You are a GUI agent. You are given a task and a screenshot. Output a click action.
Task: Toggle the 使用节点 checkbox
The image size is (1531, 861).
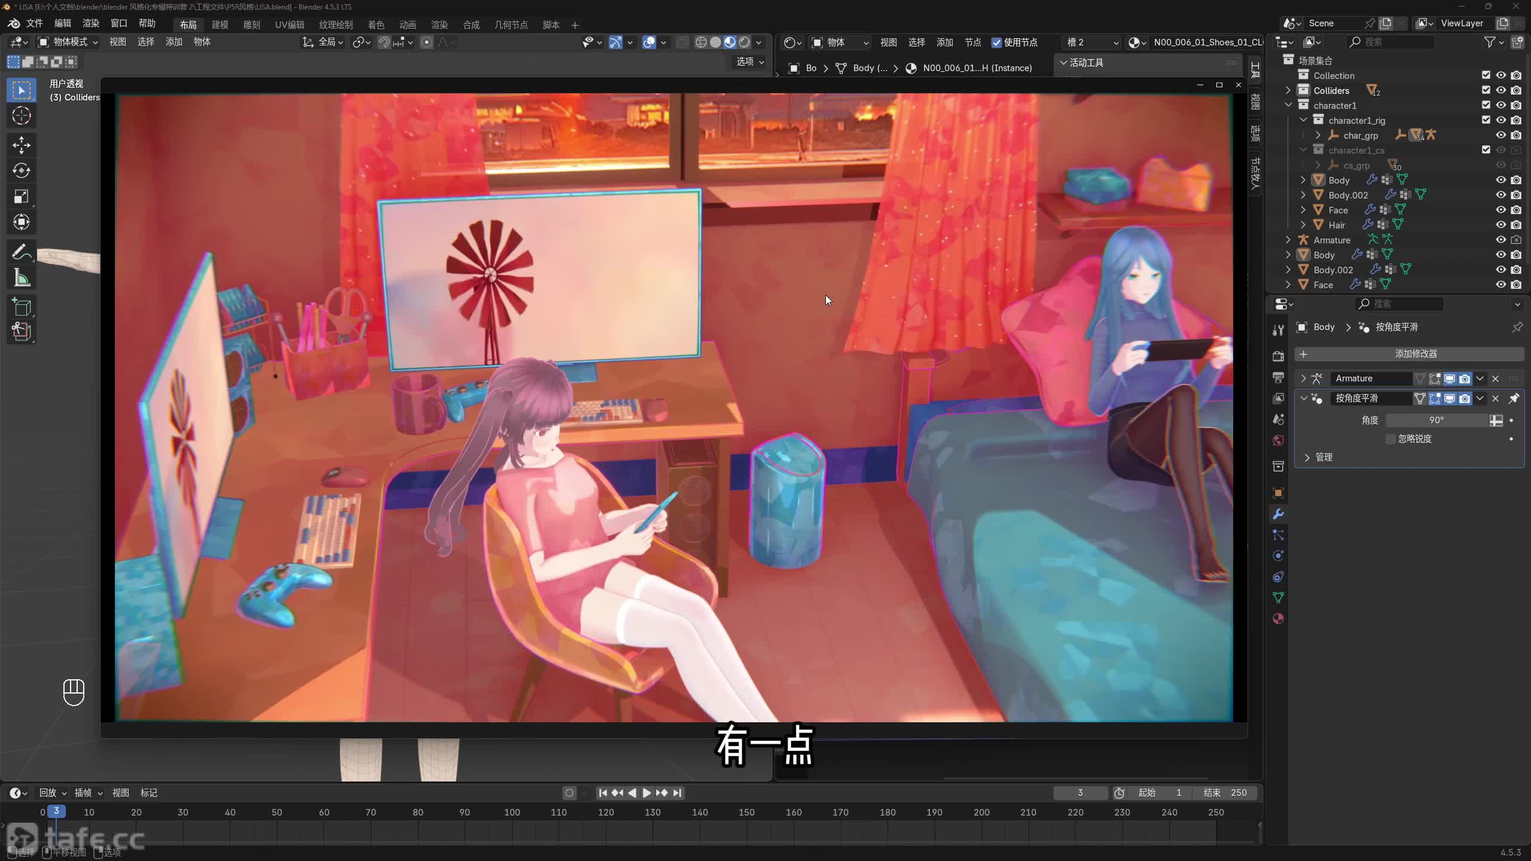pos(996,42)
